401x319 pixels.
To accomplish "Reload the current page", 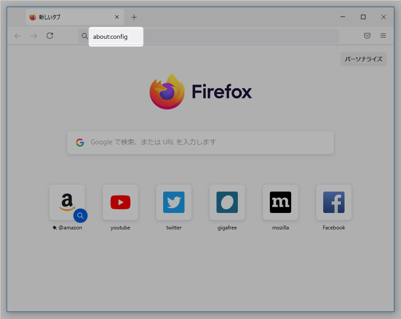I will click(x=50, y=36).
